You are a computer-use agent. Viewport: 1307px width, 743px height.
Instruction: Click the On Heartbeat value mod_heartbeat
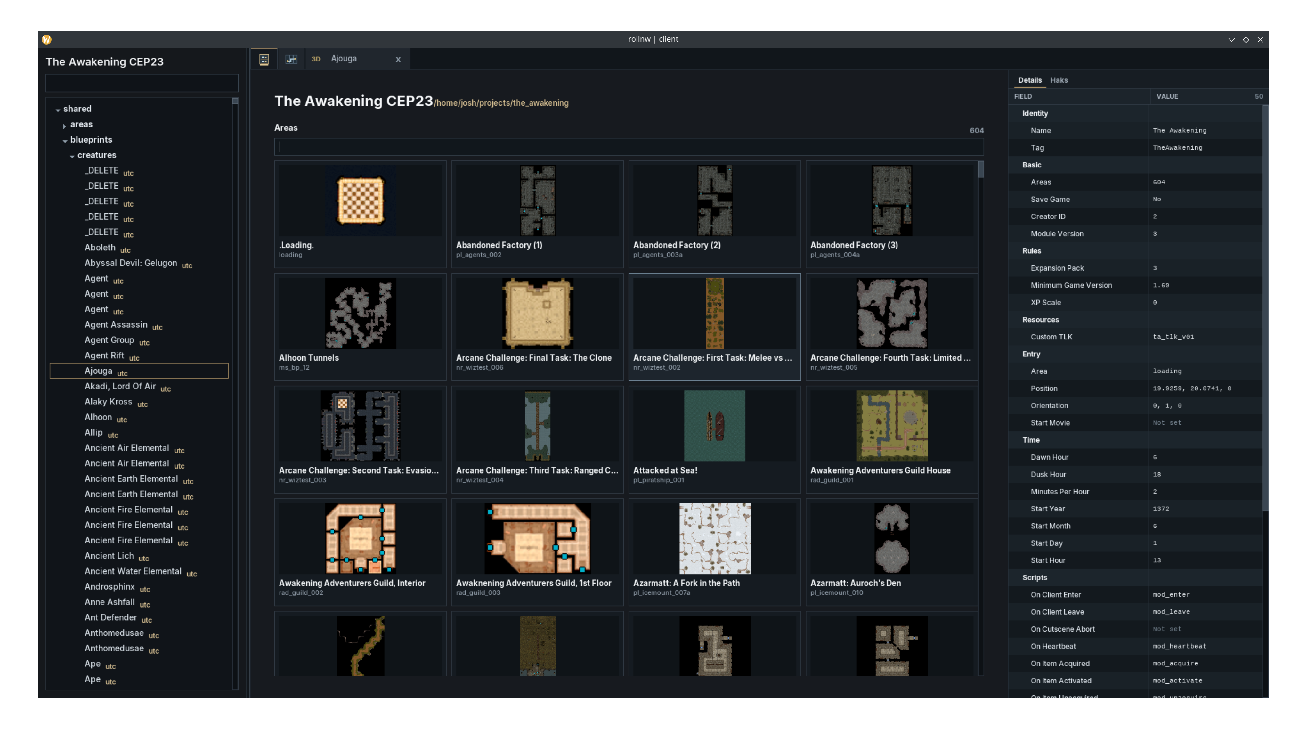[1180, 647]
